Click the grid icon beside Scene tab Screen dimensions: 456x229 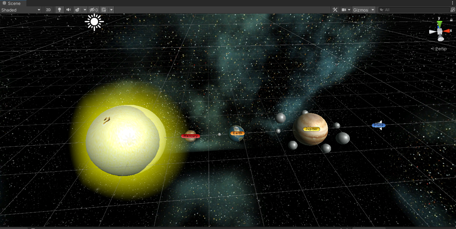3,3
